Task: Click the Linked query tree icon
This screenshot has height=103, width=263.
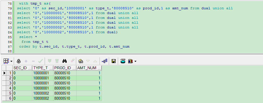Action: (104, 61)
